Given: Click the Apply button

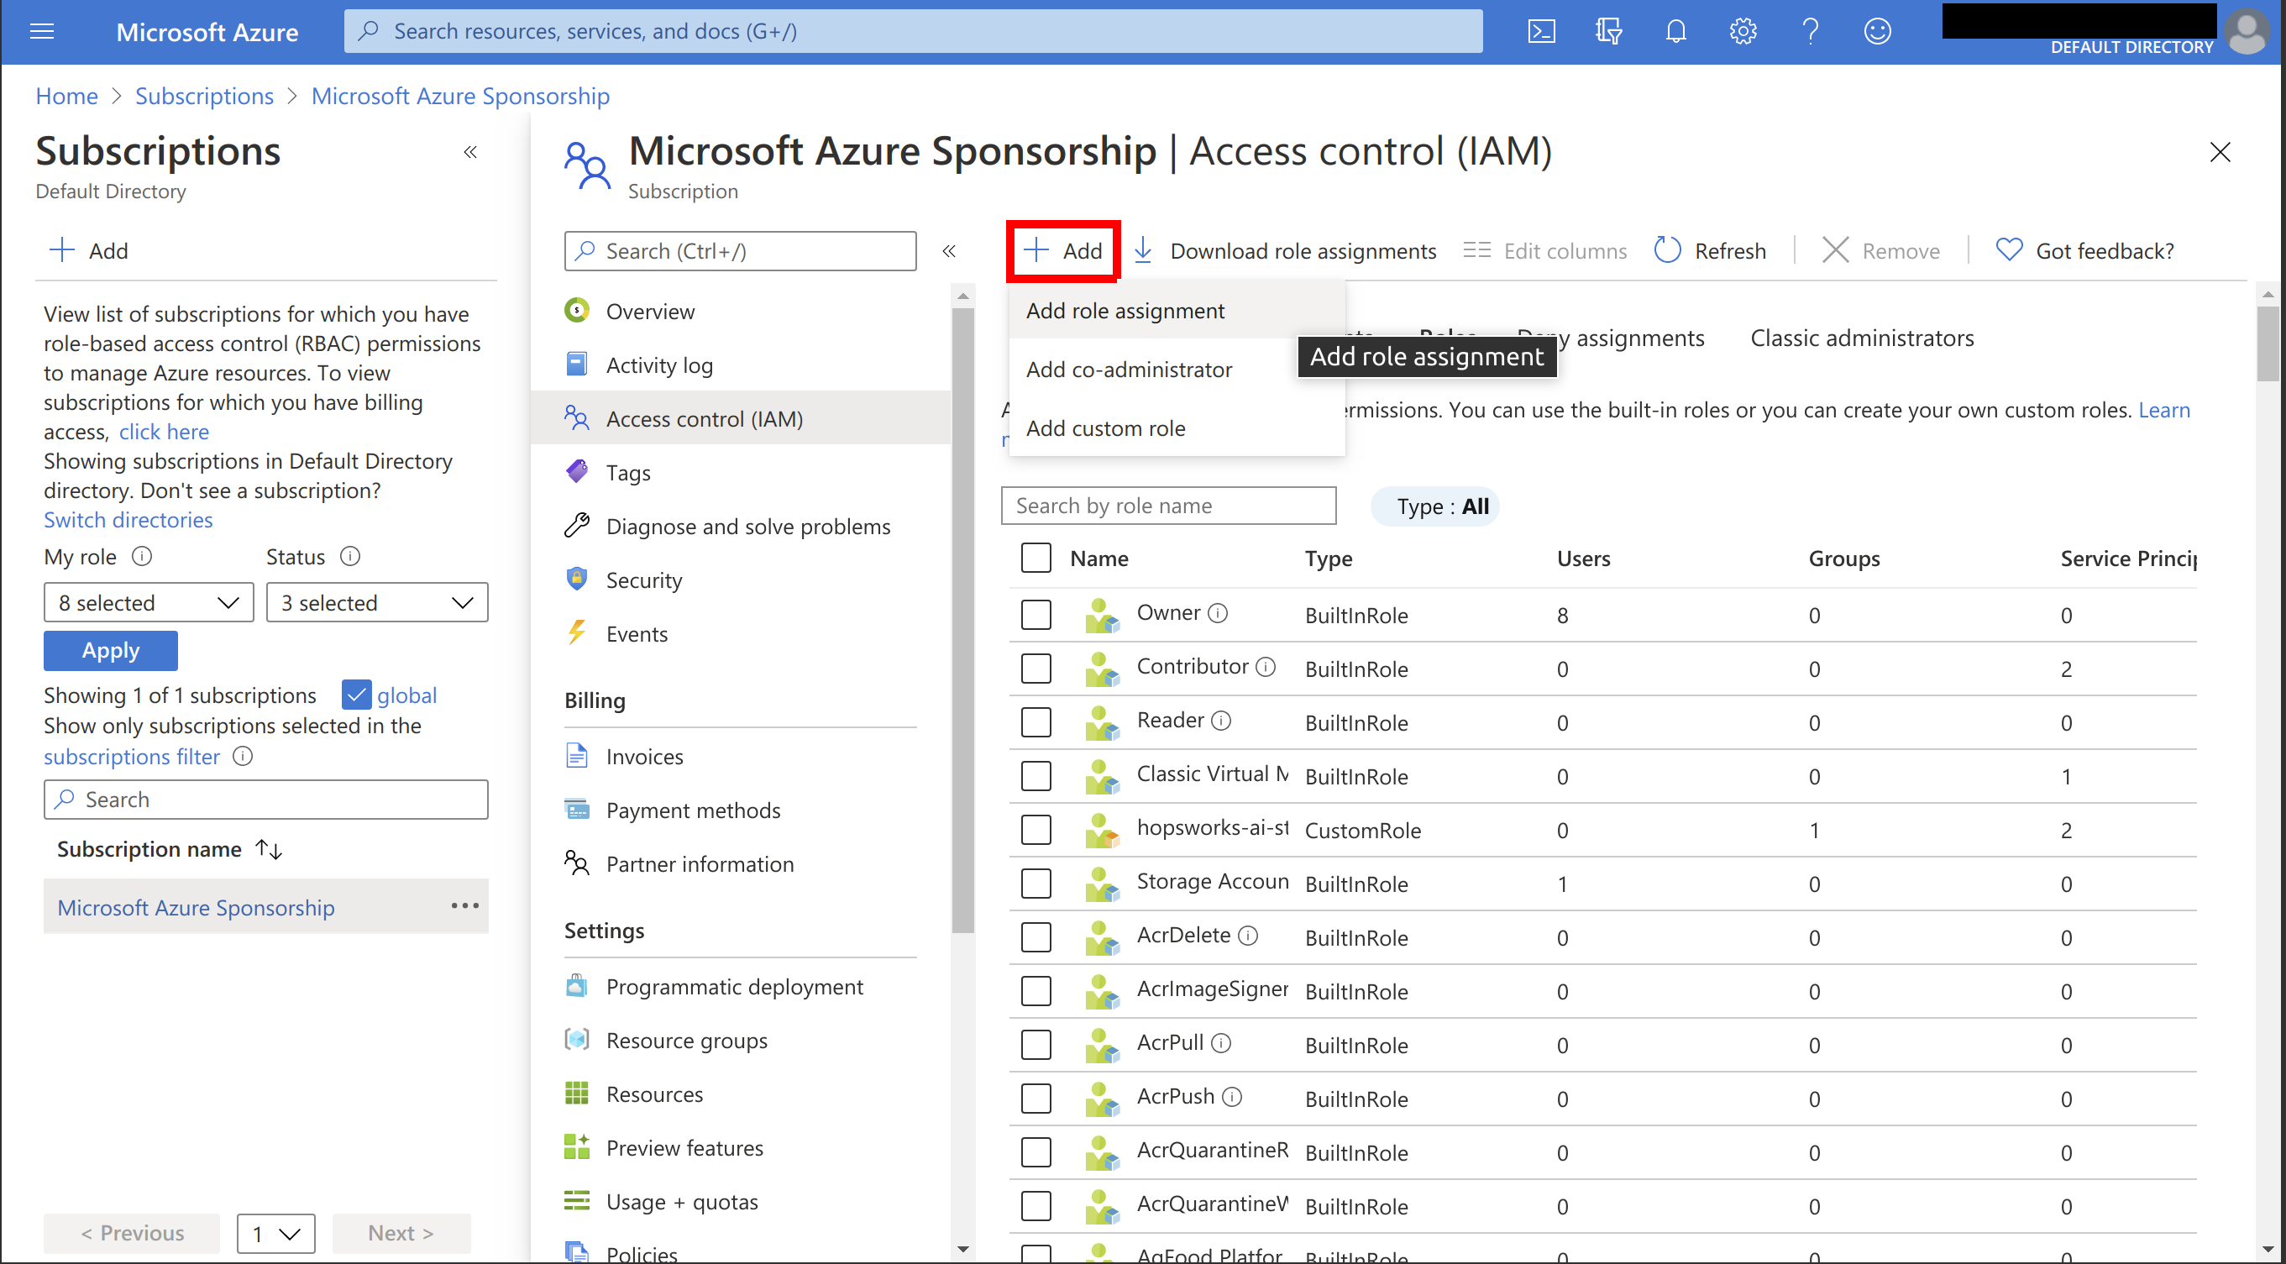Looking at the screenshot, I should coord(110,651).
